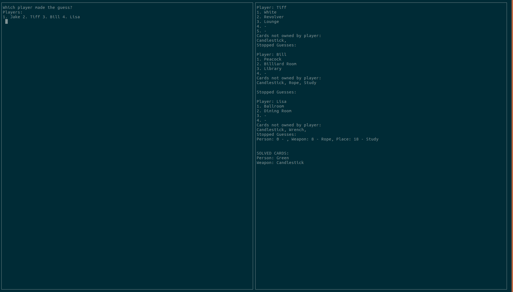
Task: Click Lisa's card '2. Dining Room'
Action: (274, 111)
